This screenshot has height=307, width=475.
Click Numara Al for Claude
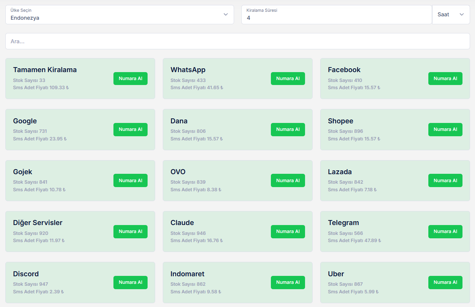pos(288,231)
